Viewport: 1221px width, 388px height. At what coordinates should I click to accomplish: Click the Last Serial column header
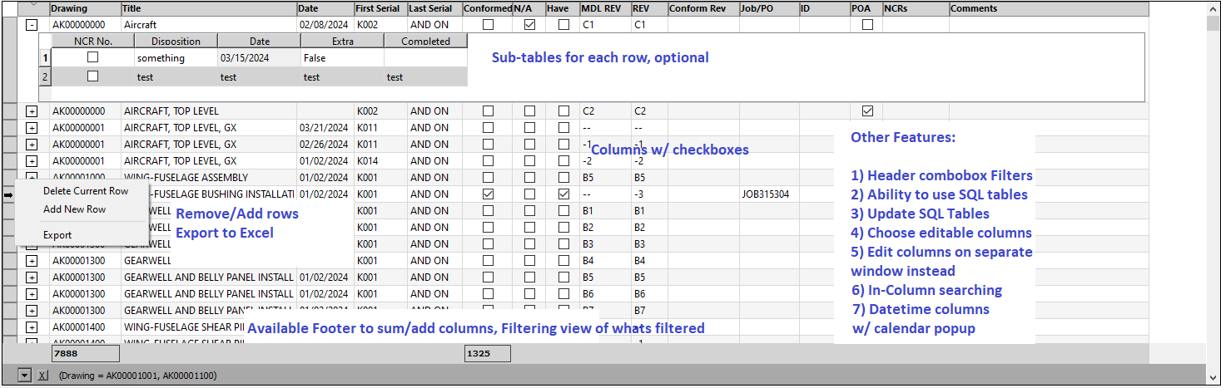click(434, 8)
